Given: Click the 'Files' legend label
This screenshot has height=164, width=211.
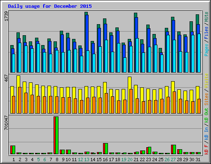Looking at the screenshot, I should coord(206,33).
